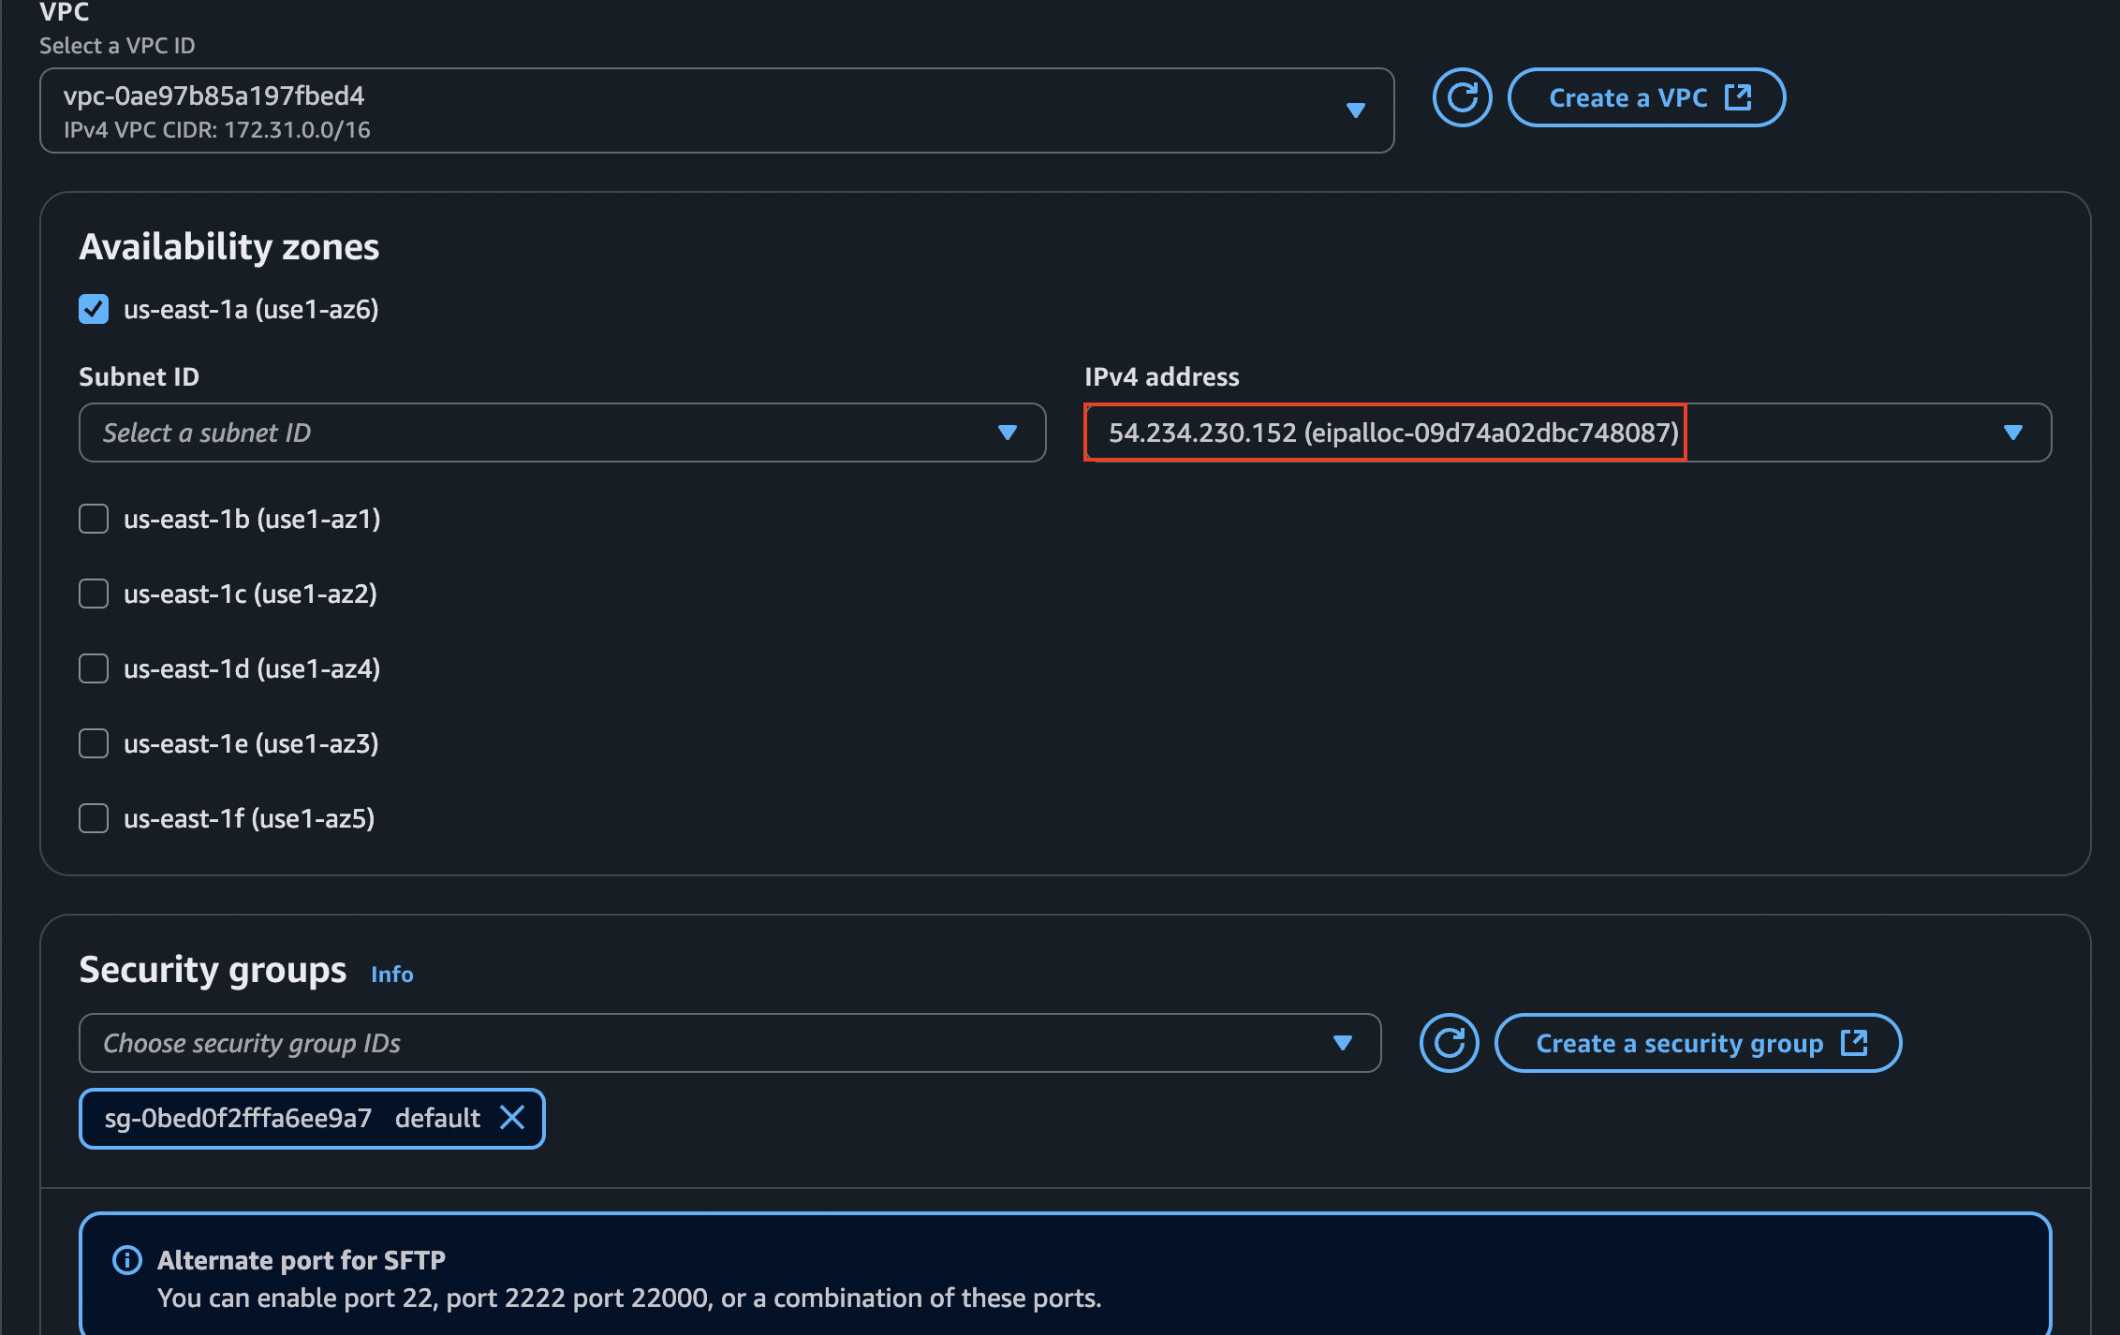This screenshot has height=1335, width=2120.
Task: Check the us-east-1f availability zone
Action: point(93,818)
